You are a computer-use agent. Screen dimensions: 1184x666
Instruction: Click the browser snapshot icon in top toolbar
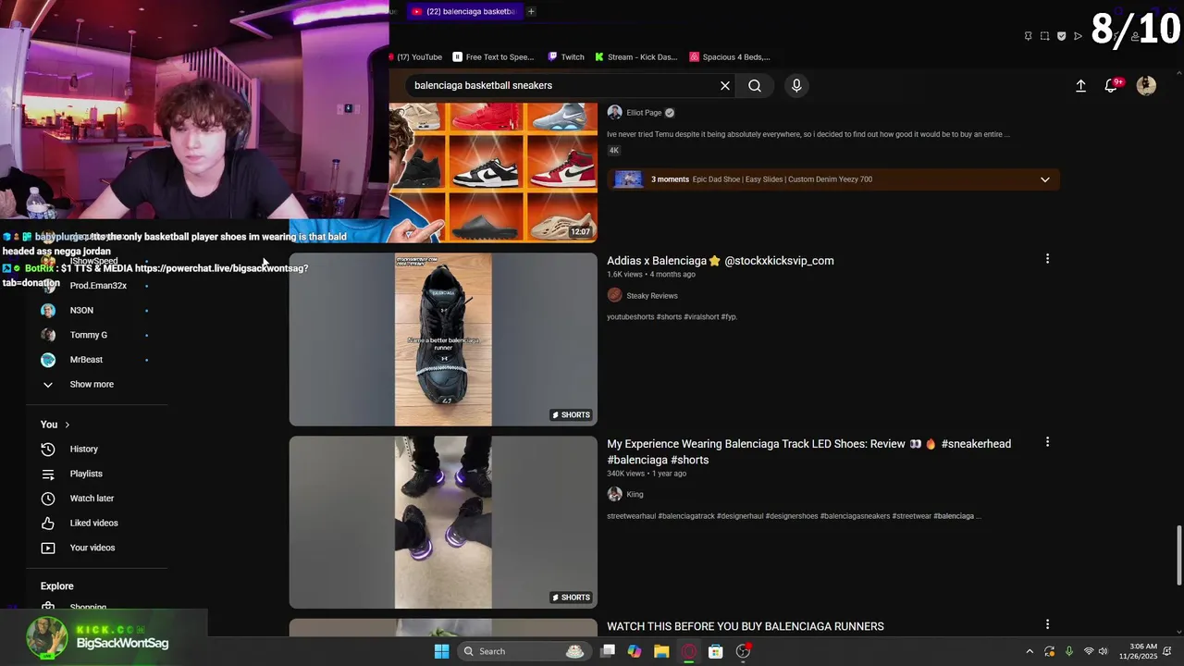[1044, 36]
